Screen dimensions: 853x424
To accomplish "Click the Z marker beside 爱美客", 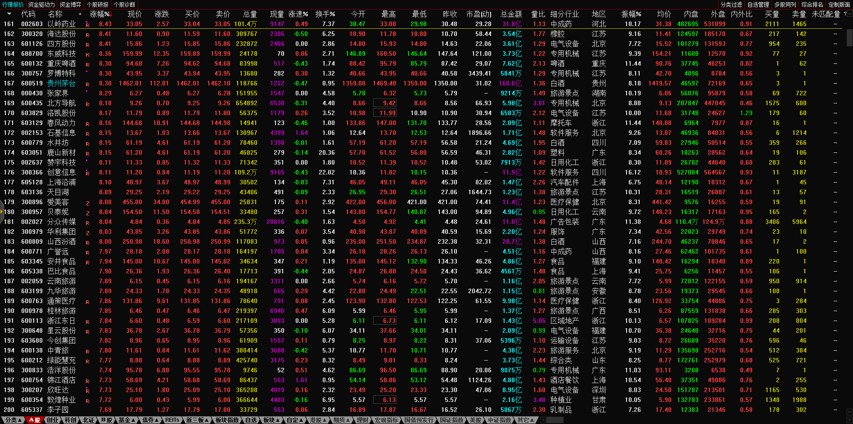I will click(x=87, y=203).
